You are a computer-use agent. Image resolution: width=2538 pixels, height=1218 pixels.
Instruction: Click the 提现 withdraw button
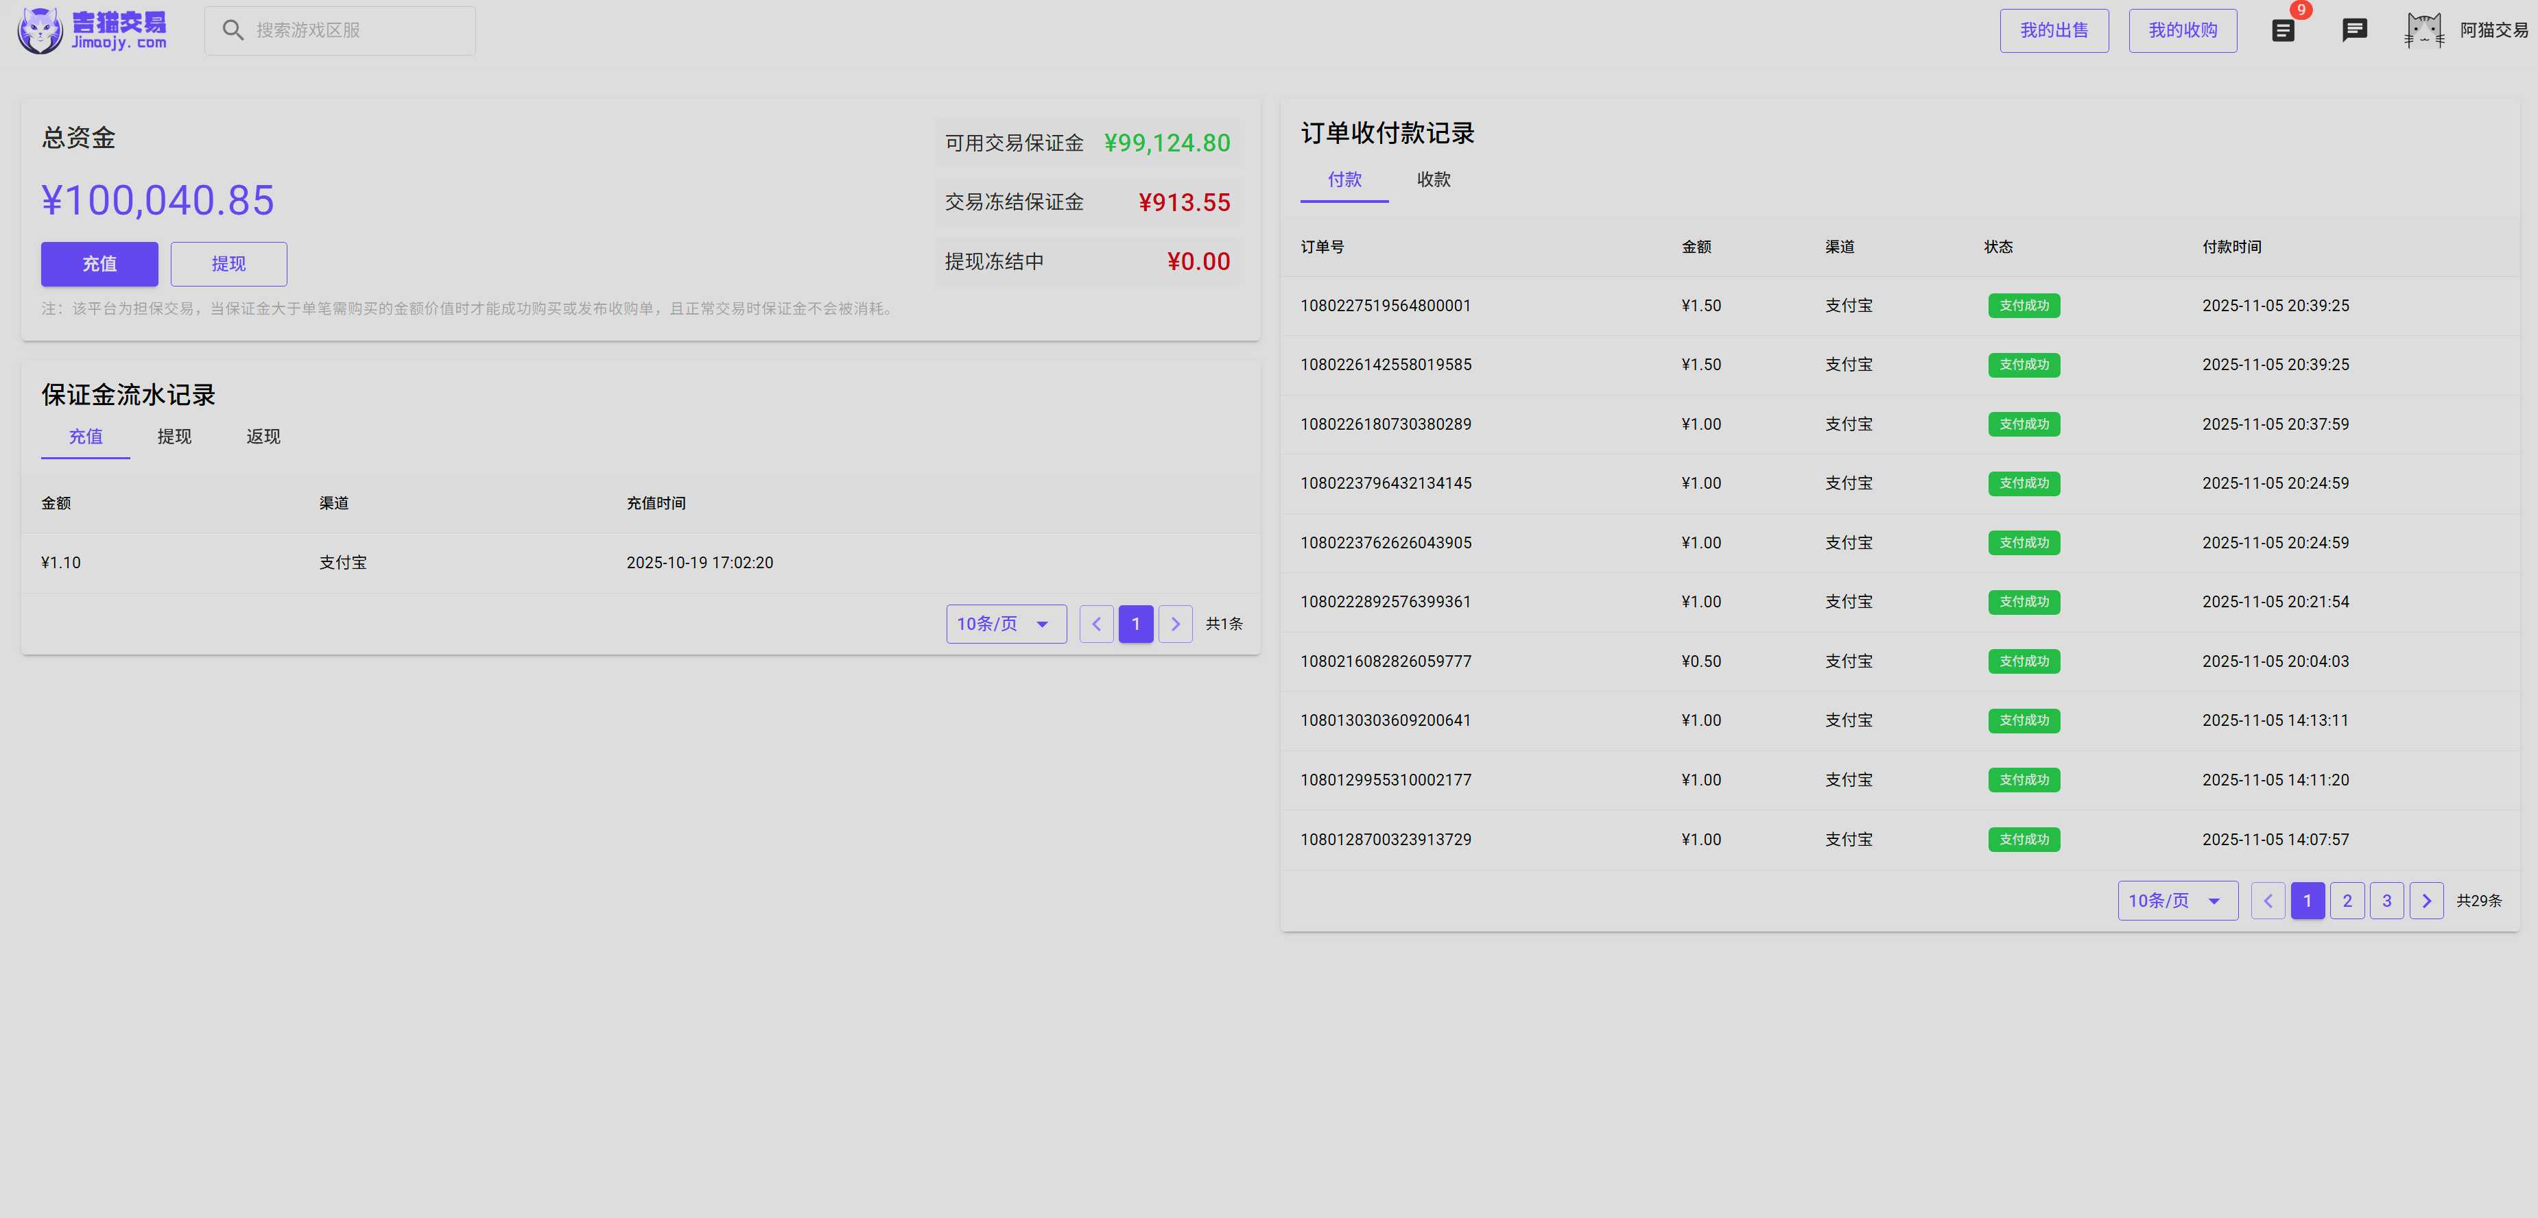click(x=228, y=264)
